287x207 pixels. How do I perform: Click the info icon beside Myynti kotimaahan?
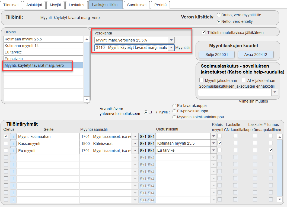point(13,136)
